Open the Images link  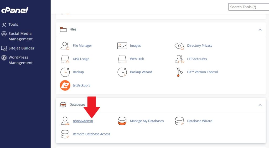[x=135, y=46]
